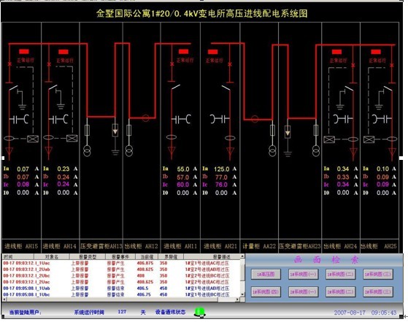
Task: Click the alarm list scroll-down arrow
Action: [242, 294]
